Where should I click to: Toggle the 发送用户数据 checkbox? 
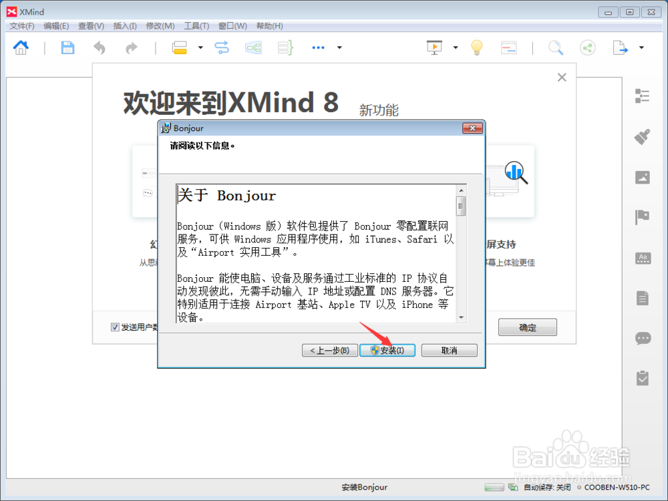tap(115, 327)
